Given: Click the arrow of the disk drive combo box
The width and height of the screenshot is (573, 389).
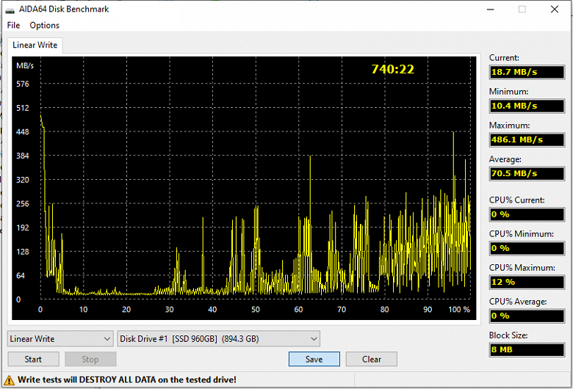Looking at the screenshot, I should click(x=314, y=339).
